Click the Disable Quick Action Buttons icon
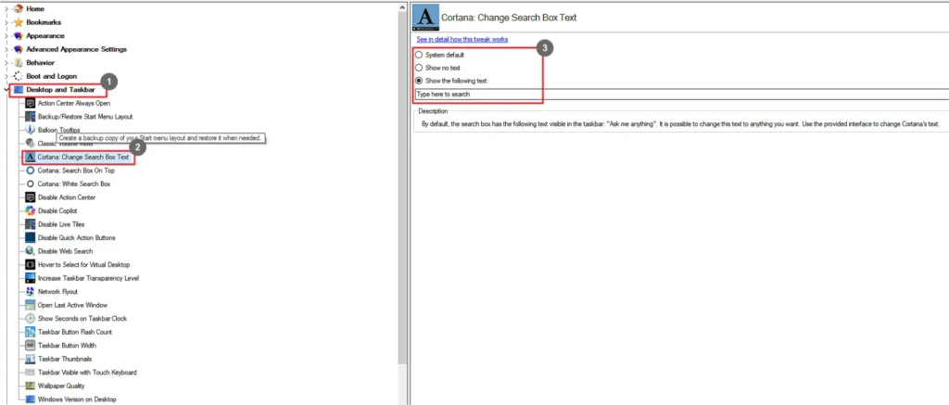949x405 pixels. point(31,237)
